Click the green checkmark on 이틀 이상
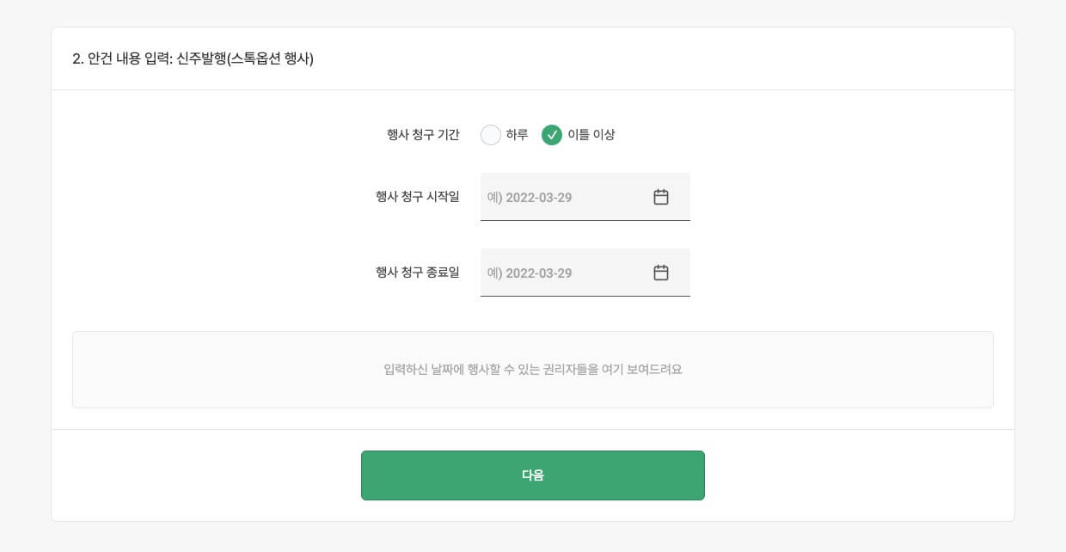1066x552 pixels. (552, 135)
